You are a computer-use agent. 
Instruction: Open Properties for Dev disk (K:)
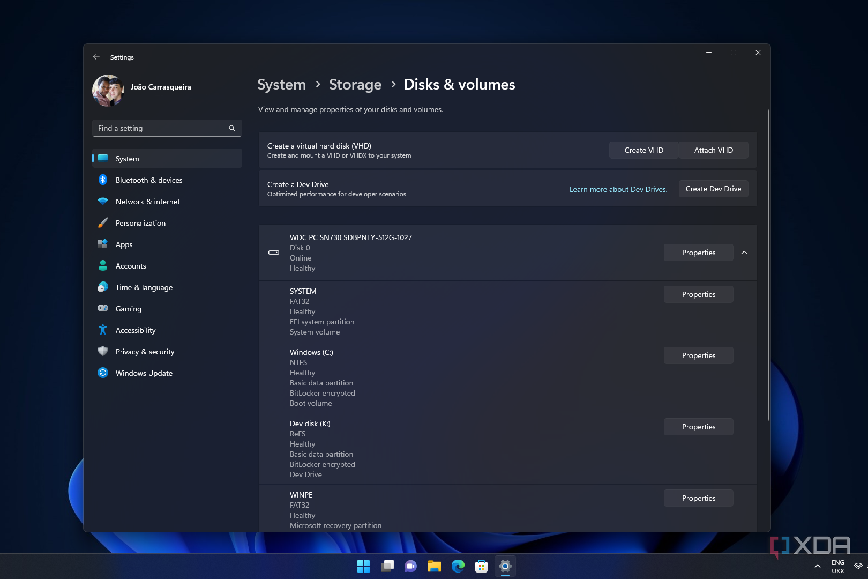(698, 427)
